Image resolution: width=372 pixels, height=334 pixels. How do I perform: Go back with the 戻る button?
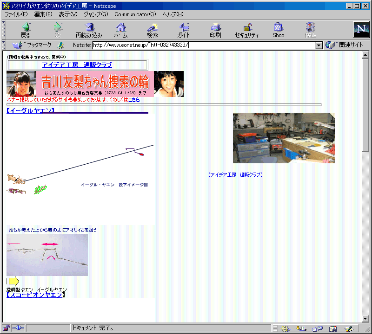26,30
